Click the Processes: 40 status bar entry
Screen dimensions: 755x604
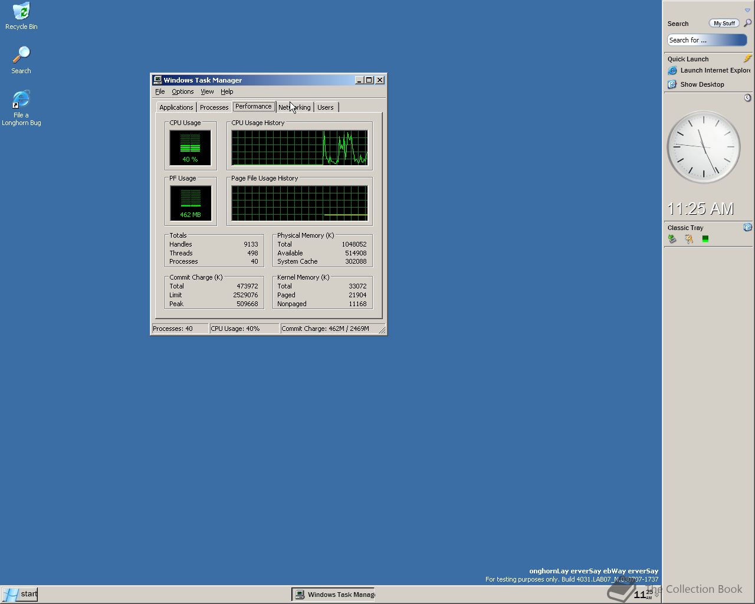tap(180, 329)
